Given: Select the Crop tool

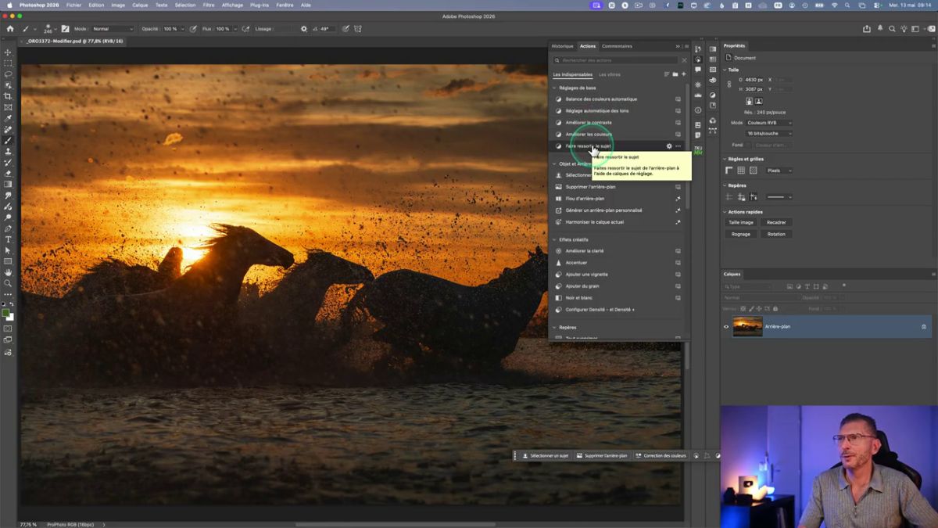Looking at the screenshot, I should 8,96.
